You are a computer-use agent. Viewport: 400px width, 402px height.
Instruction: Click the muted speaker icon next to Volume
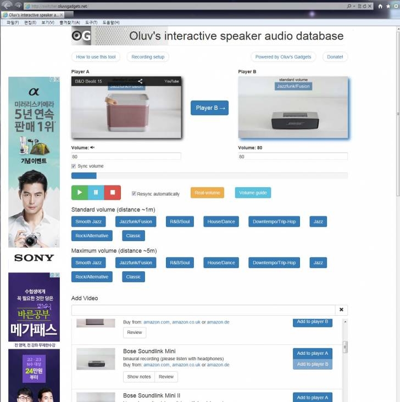pyautogui.click(x=92, y=147)
